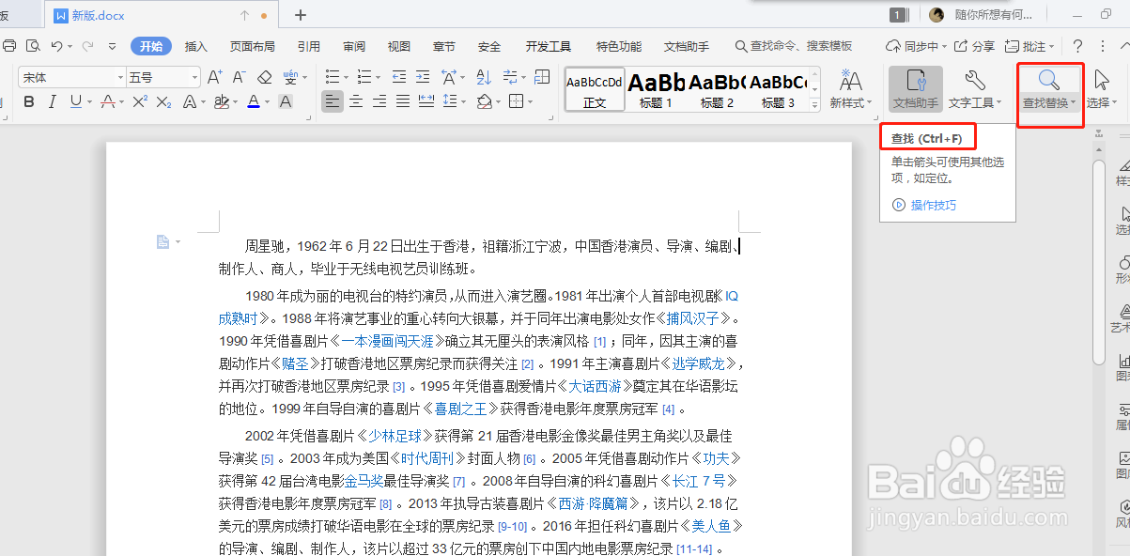Switch to the 插入 ribbon tab
1130x556 pixels.
tap(195, 45)
